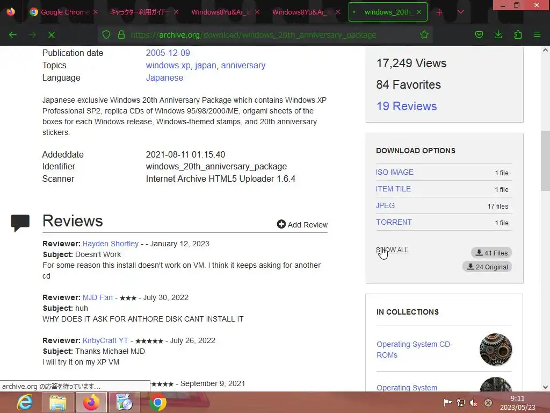Open the anniversary topic link
Viewport: 550px width, 413px height.
click(243, 65)
